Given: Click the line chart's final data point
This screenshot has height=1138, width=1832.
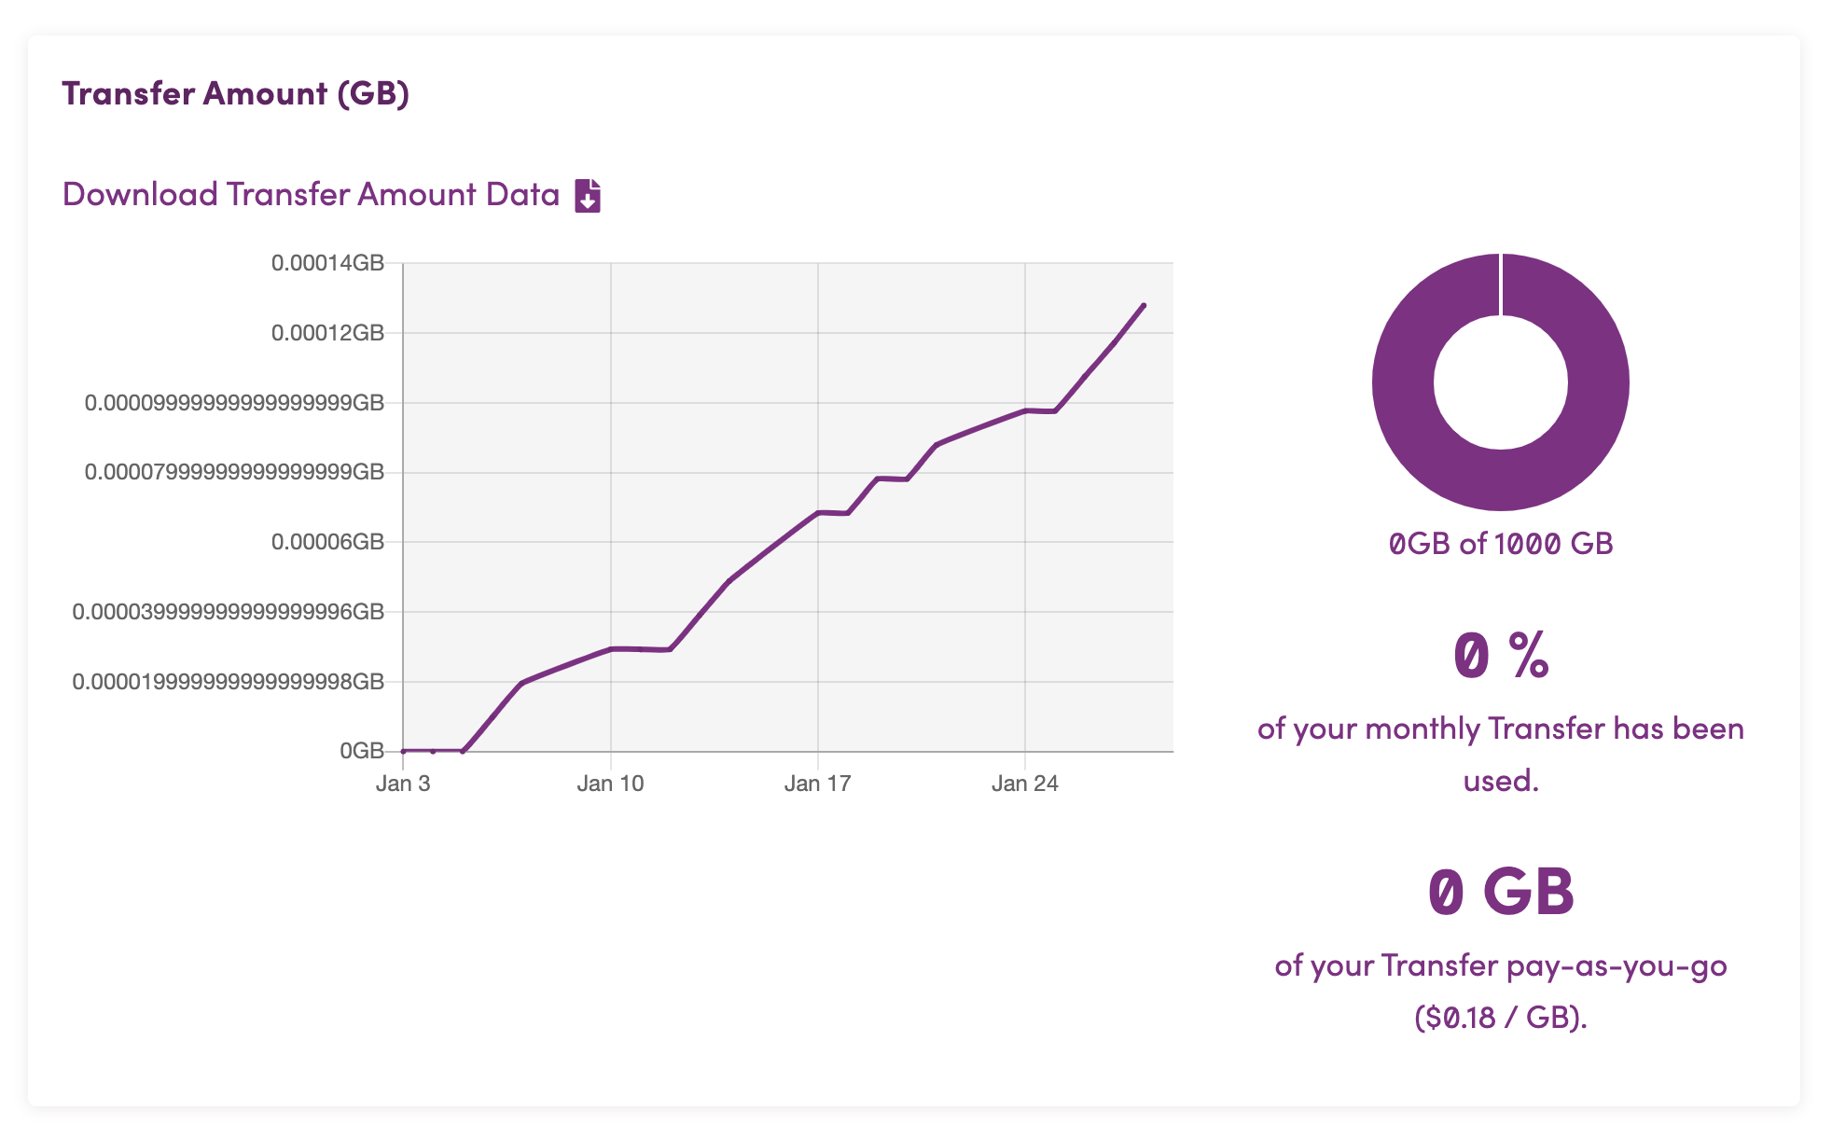Looking at the screenshot, I should tap(1144, 305).
